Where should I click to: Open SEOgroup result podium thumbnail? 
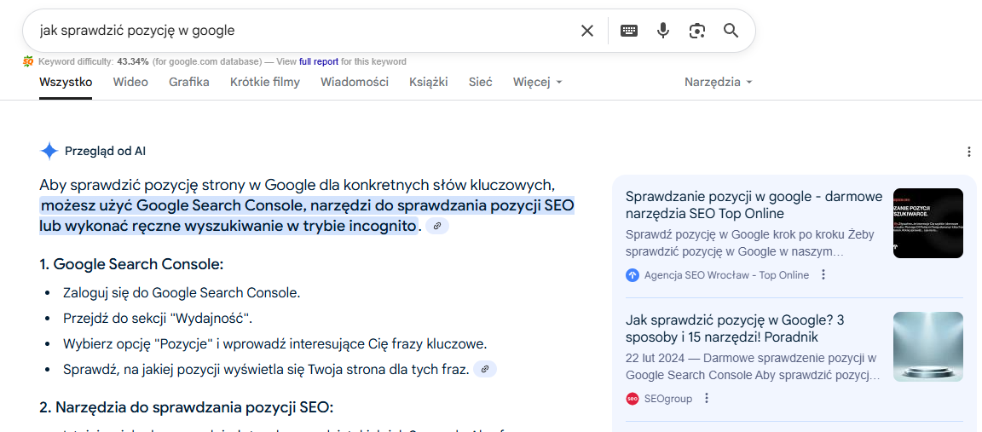pyautogui.click(x=928, y=347)
